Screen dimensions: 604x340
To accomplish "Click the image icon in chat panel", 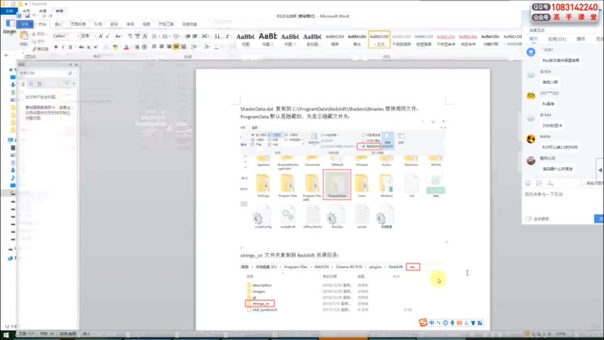I will (539, 184).
